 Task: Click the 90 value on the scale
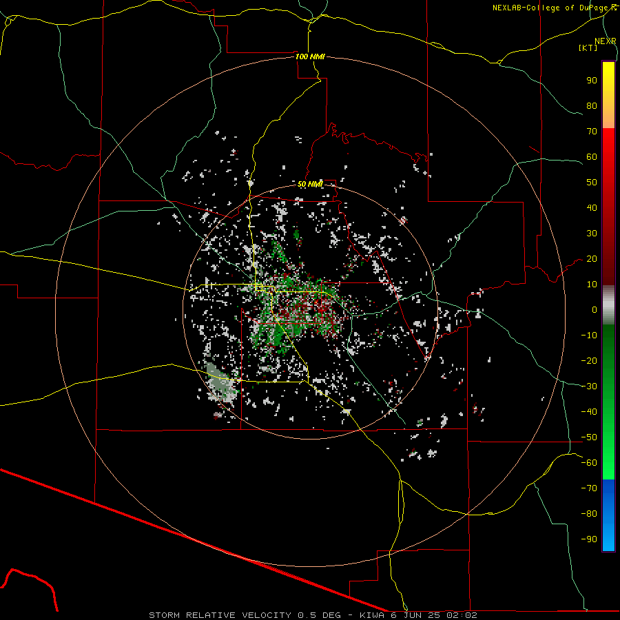[592, 81]
